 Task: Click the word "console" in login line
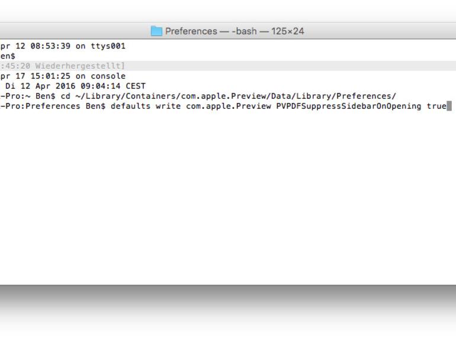tap(108, 76)
